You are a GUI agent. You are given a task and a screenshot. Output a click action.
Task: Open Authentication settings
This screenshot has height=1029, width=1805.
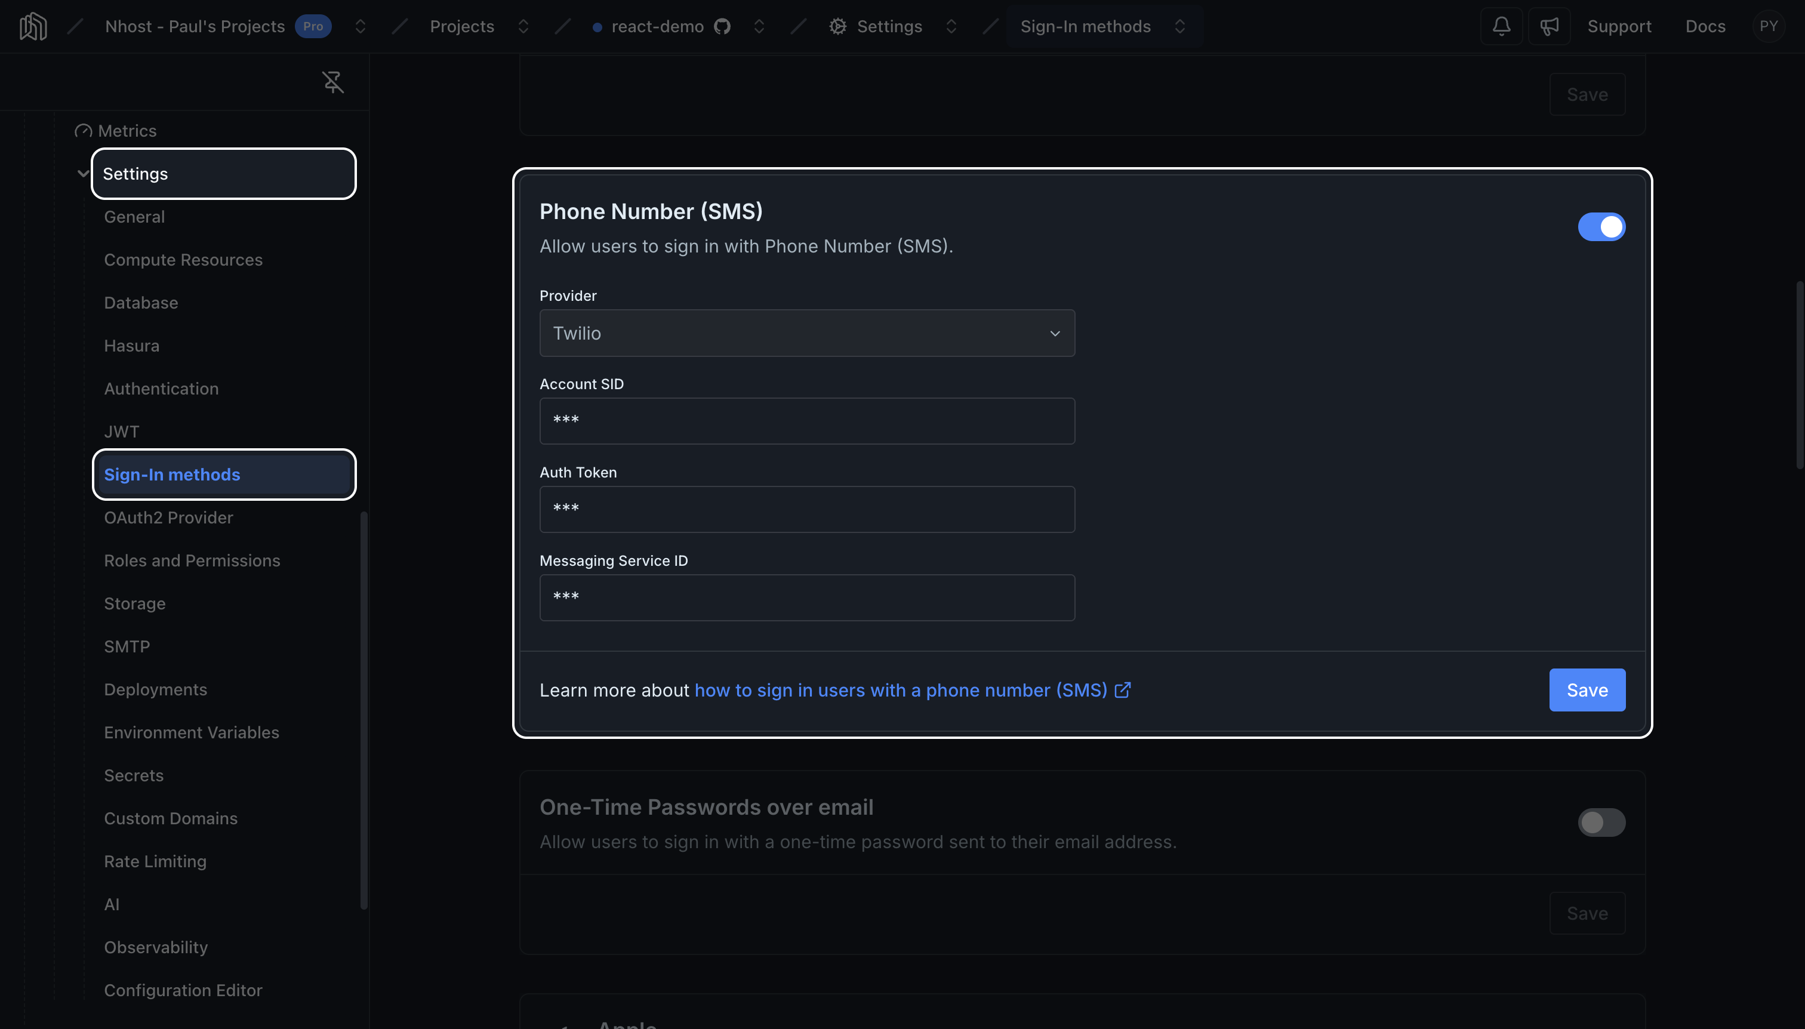pos(161,389)
